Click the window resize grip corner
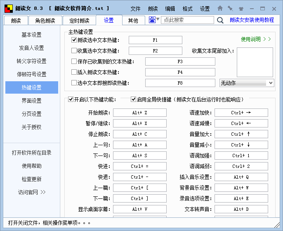This screenshot has height=231, width=283. 277,225
